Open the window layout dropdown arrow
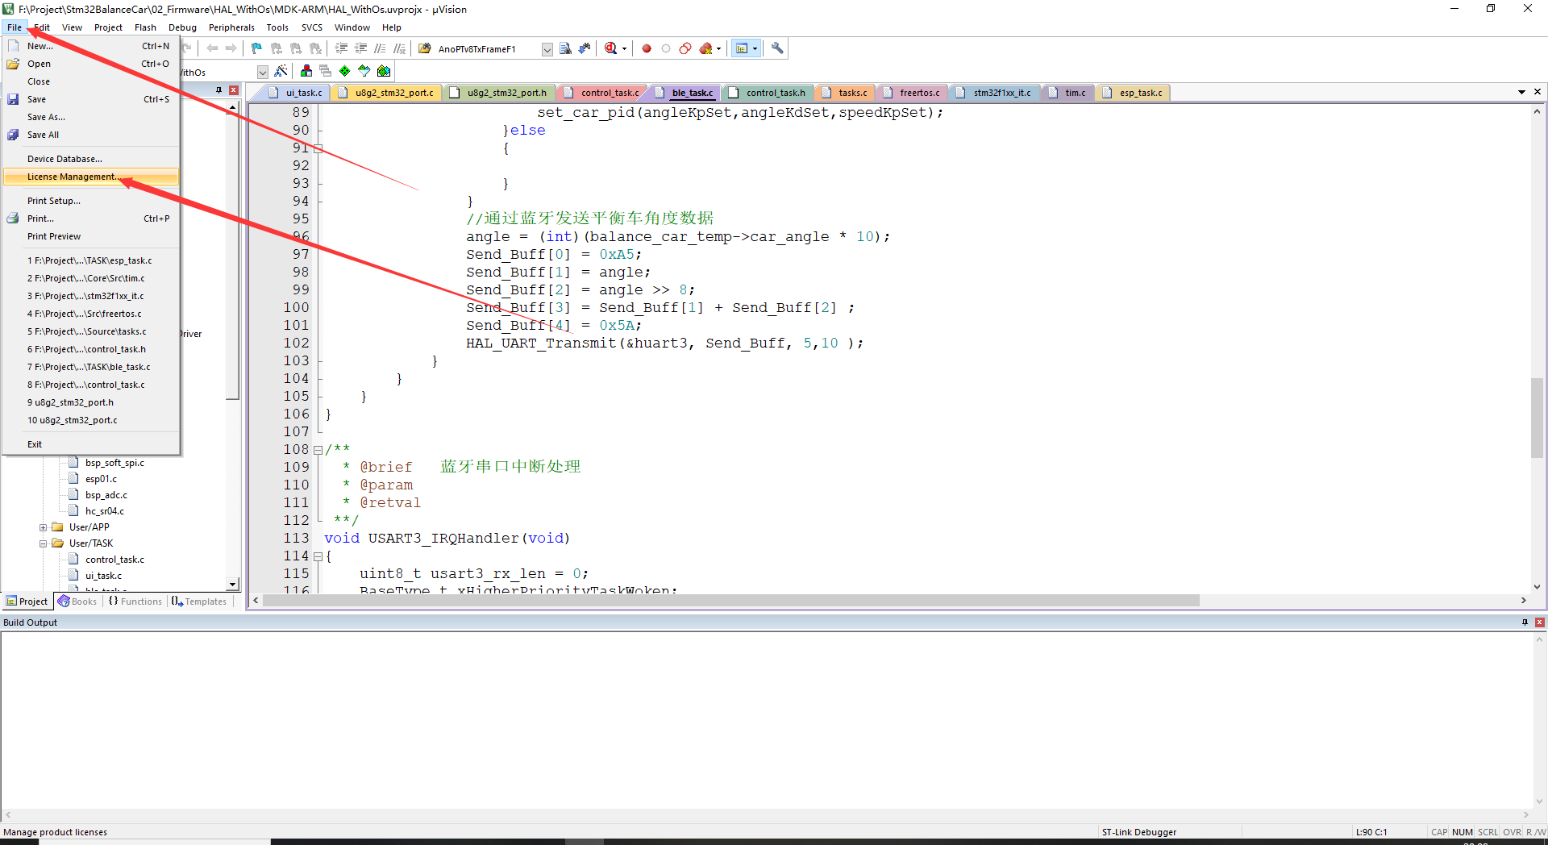 (x=755, y=49)
